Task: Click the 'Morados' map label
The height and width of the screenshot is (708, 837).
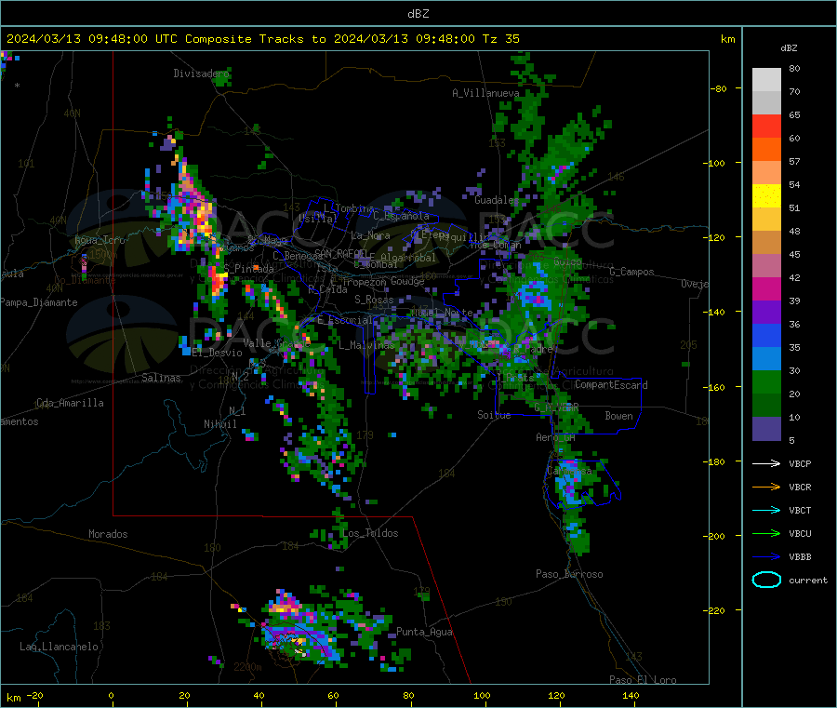Action: (108, 534)
